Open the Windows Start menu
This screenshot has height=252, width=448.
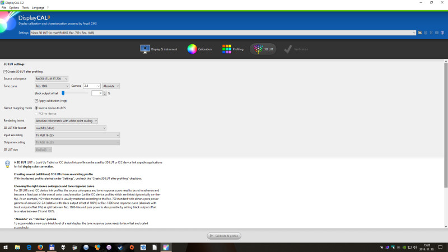(6, 248)
